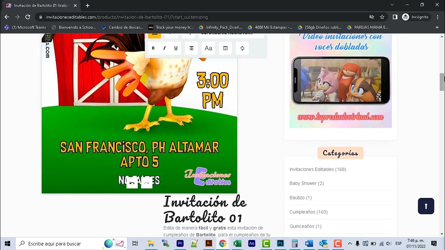
Task: Reload the current page
Action: (28, 17)
